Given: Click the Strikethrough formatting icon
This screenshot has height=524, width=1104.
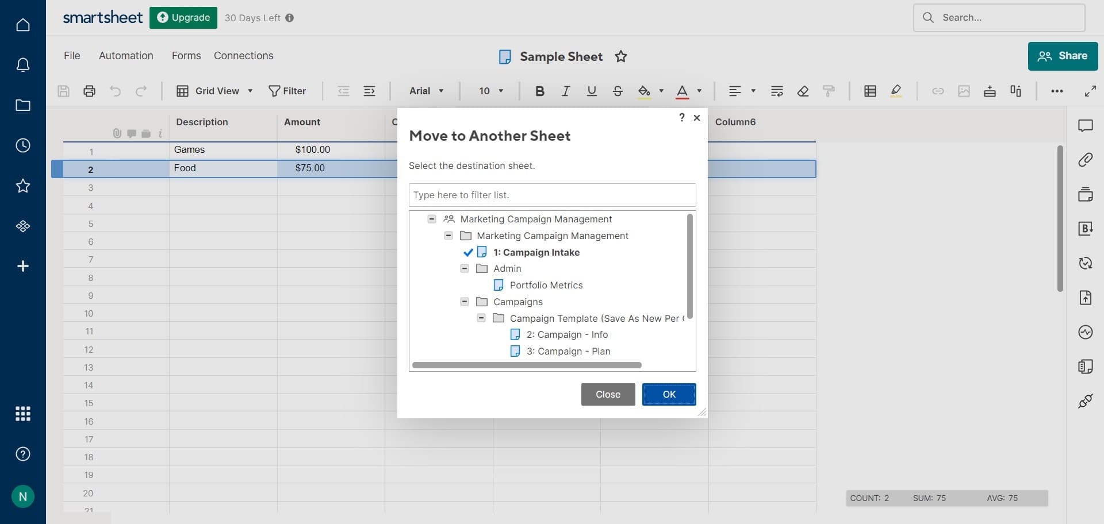Looking at the screenshot, I should [618, 91].
